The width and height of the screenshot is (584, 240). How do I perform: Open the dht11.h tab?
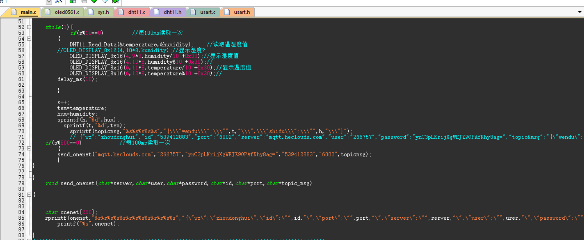168,12
